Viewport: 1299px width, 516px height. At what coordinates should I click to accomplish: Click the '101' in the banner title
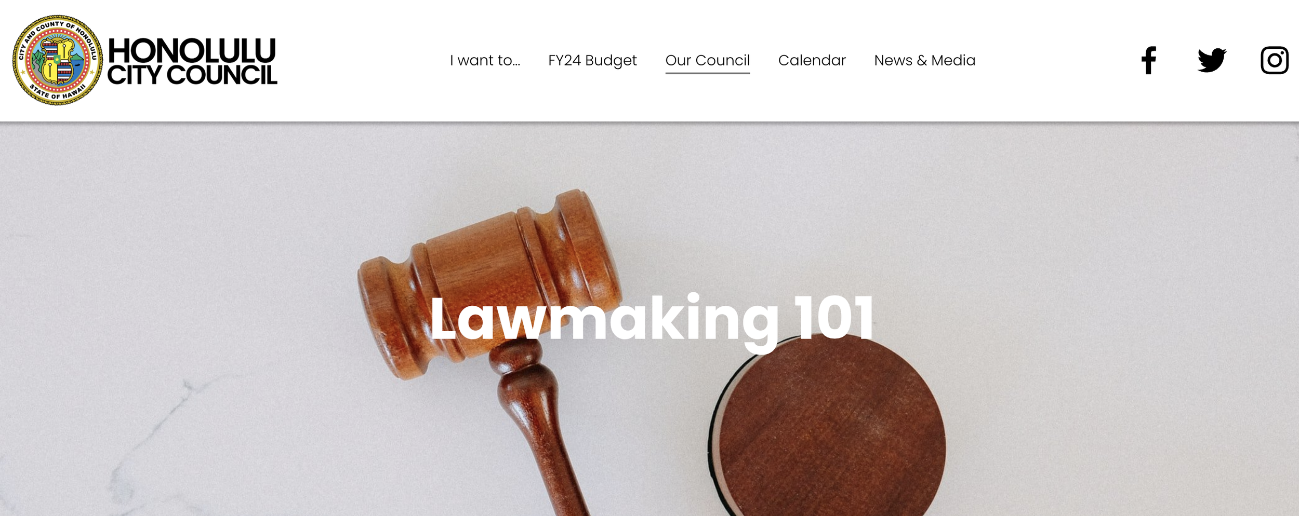(x=834, y=318)
